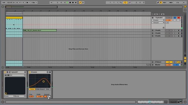This screenshot has height=105, width=188.
Task: Click the Session view selector circle
Action: (x=185, y=10)
